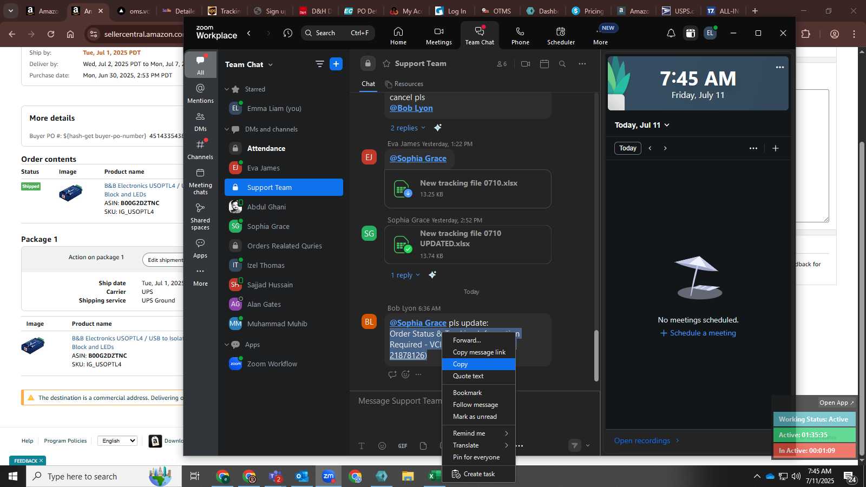Star the Support Team channel
866x487 pixels.
point(386,64)
